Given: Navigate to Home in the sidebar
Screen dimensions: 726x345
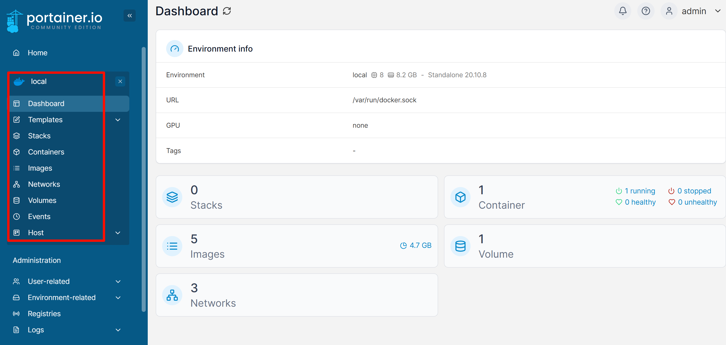Looking at the screenshot, I should point(37,53).
